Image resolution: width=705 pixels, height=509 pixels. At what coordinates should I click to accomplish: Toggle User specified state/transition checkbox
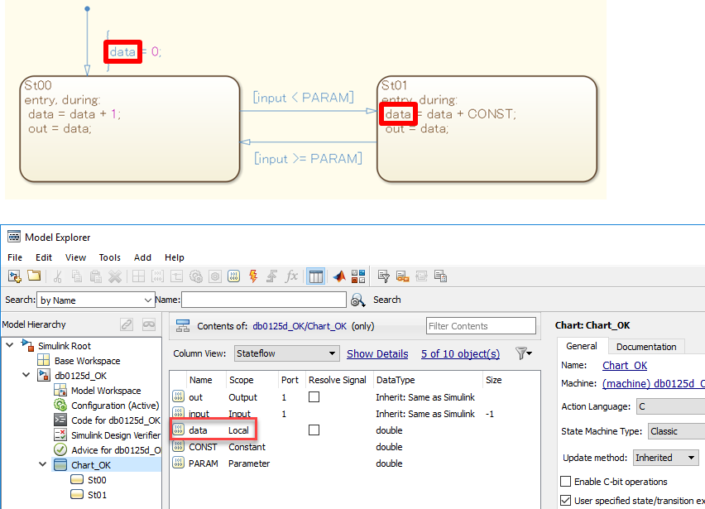click(x=566, y=500)
